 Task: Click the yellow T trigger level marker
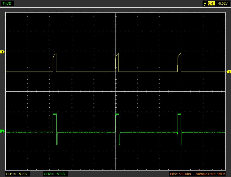point(229,72)
